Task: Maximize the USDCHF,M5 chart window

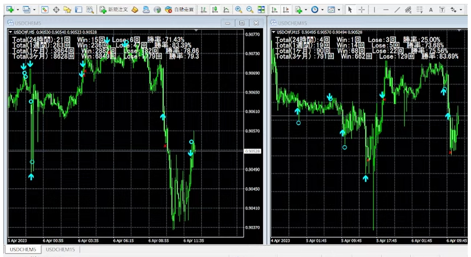Action: pyautogui.click(x=242, y=23)
